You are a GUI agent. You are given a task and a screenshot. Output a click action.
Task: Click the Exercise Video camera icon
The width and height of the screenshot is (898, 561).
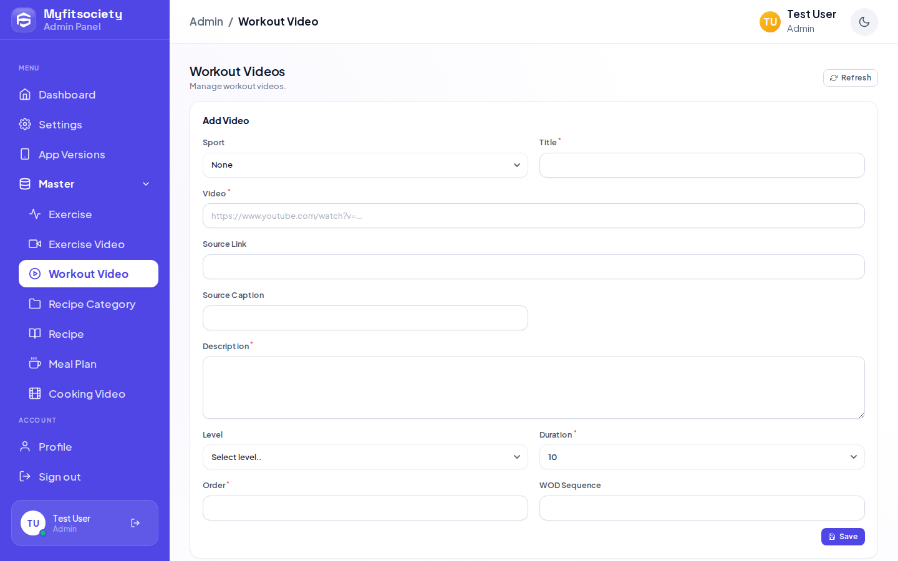(x=35, y=244)
